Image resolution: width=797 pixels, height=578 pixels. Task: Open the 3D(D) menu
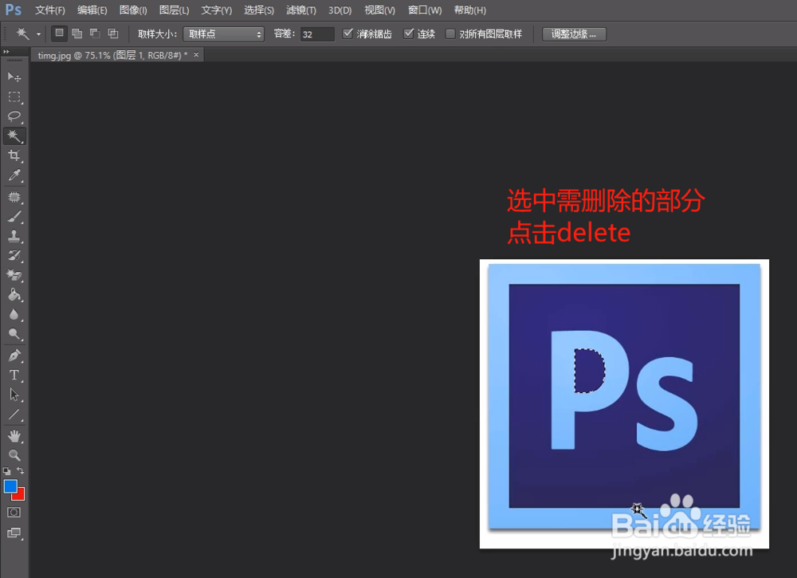coord(340,10)
